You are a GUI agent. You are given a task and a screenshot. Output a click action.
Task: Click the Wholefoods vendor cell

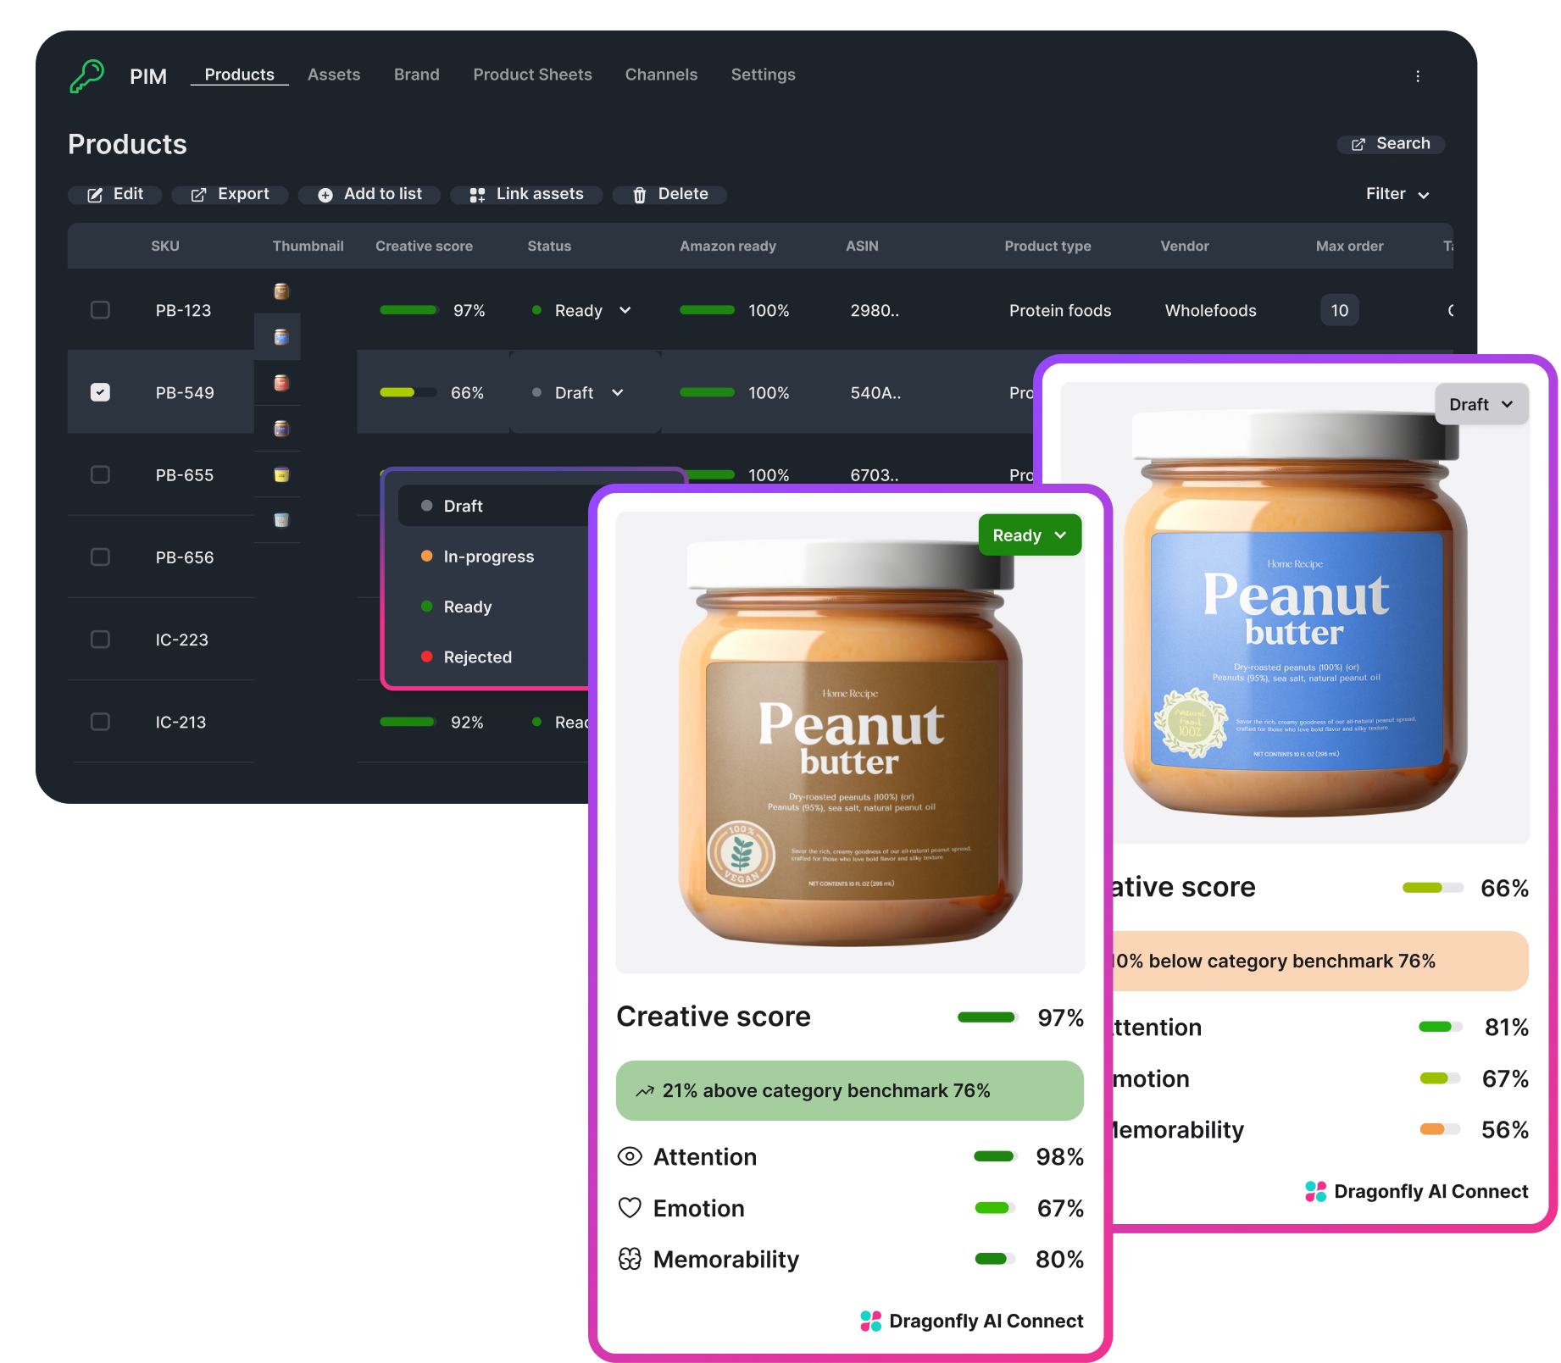tap(1210, 310)
